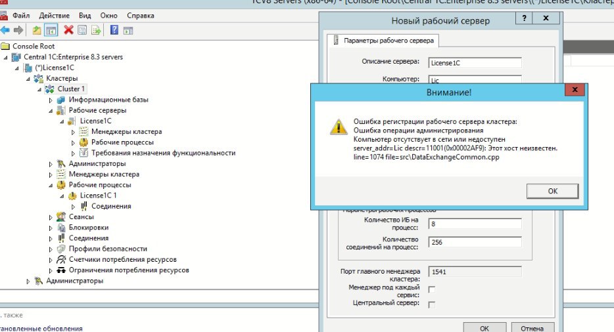Viewport: 614px width, 332px height.
Task: Click the Forward arrow toolbar icon
Action: 18,30
